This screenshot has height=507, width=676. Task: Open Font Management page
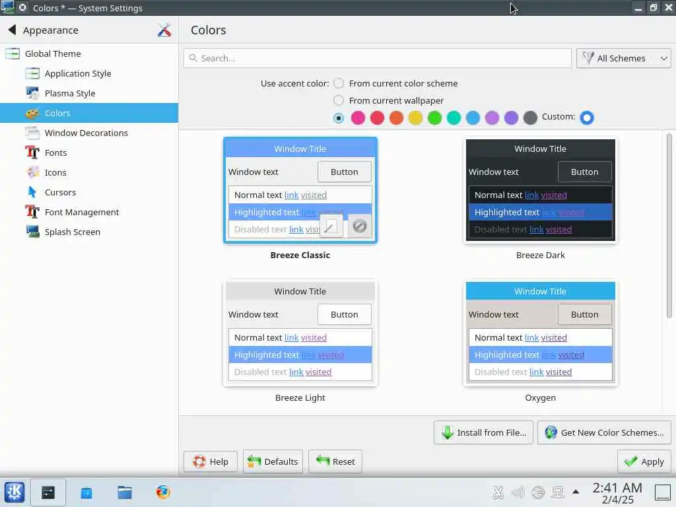coord(89,212)
